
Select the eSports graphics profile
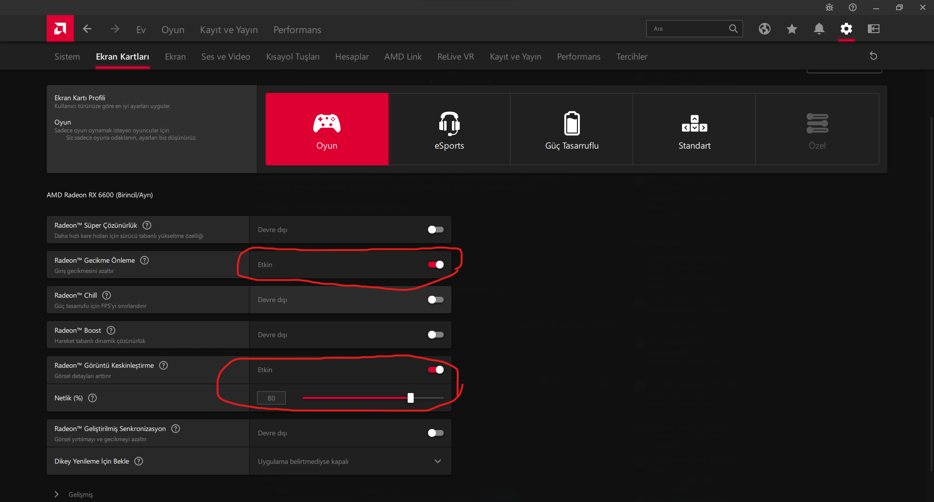tap(449, 129)
